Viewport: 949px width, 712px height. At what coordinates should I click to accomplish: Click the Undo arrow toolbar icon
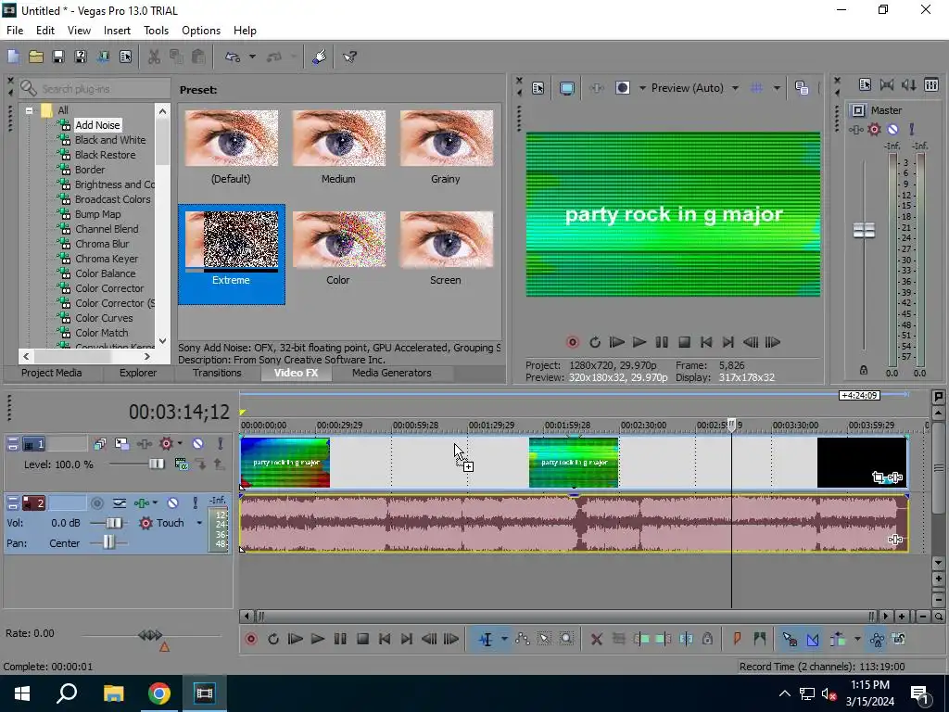[233, 57]
